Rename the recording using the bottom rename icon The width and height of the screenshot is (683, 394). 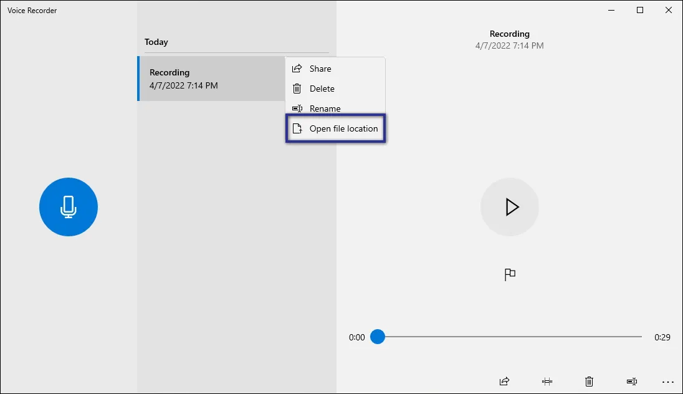tap(631, 381)
